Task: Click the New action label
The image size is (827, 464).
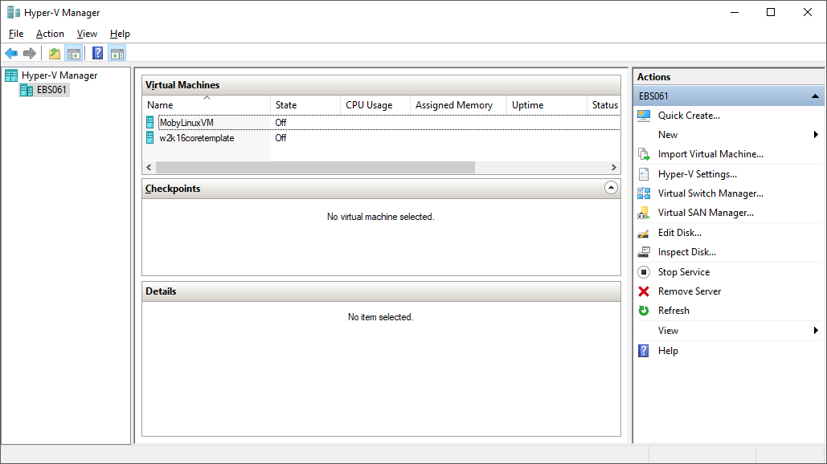Action: tap(668, 135)
